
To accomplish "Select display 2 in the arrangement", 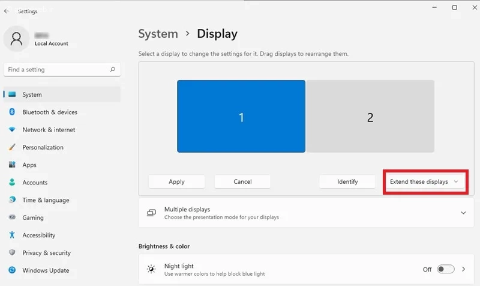I will point(370,116).
